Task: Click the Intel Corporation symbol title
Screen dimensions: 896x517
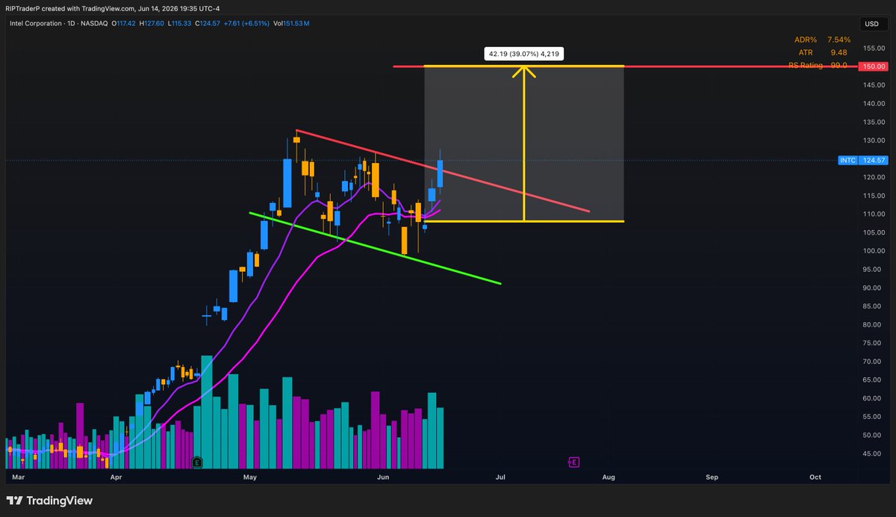Action: point(35,24)
